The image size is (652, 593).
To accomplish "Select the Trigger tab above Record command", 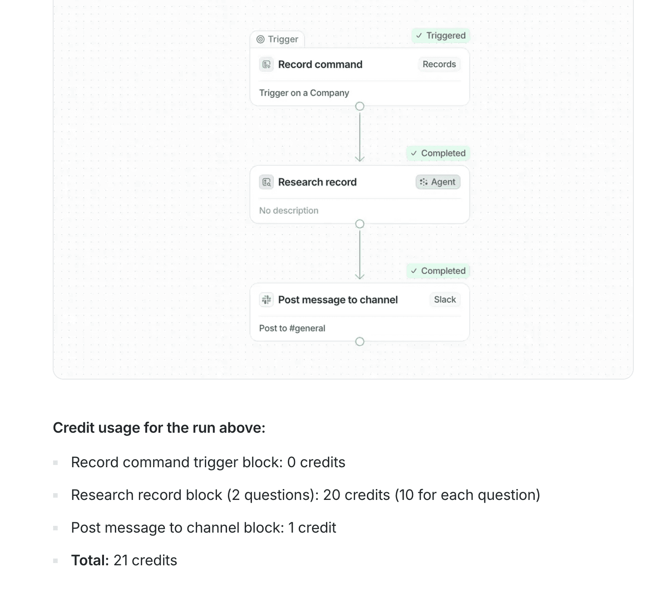I will tap(278, 39).
